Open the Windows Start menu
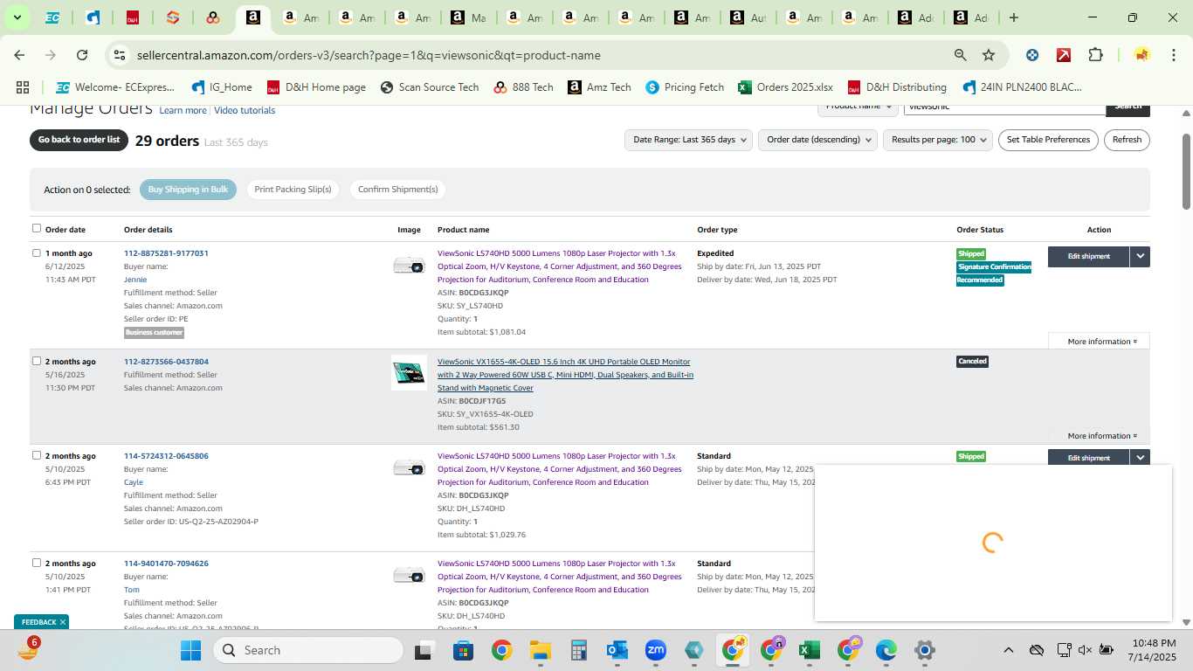 coord(190,650)
